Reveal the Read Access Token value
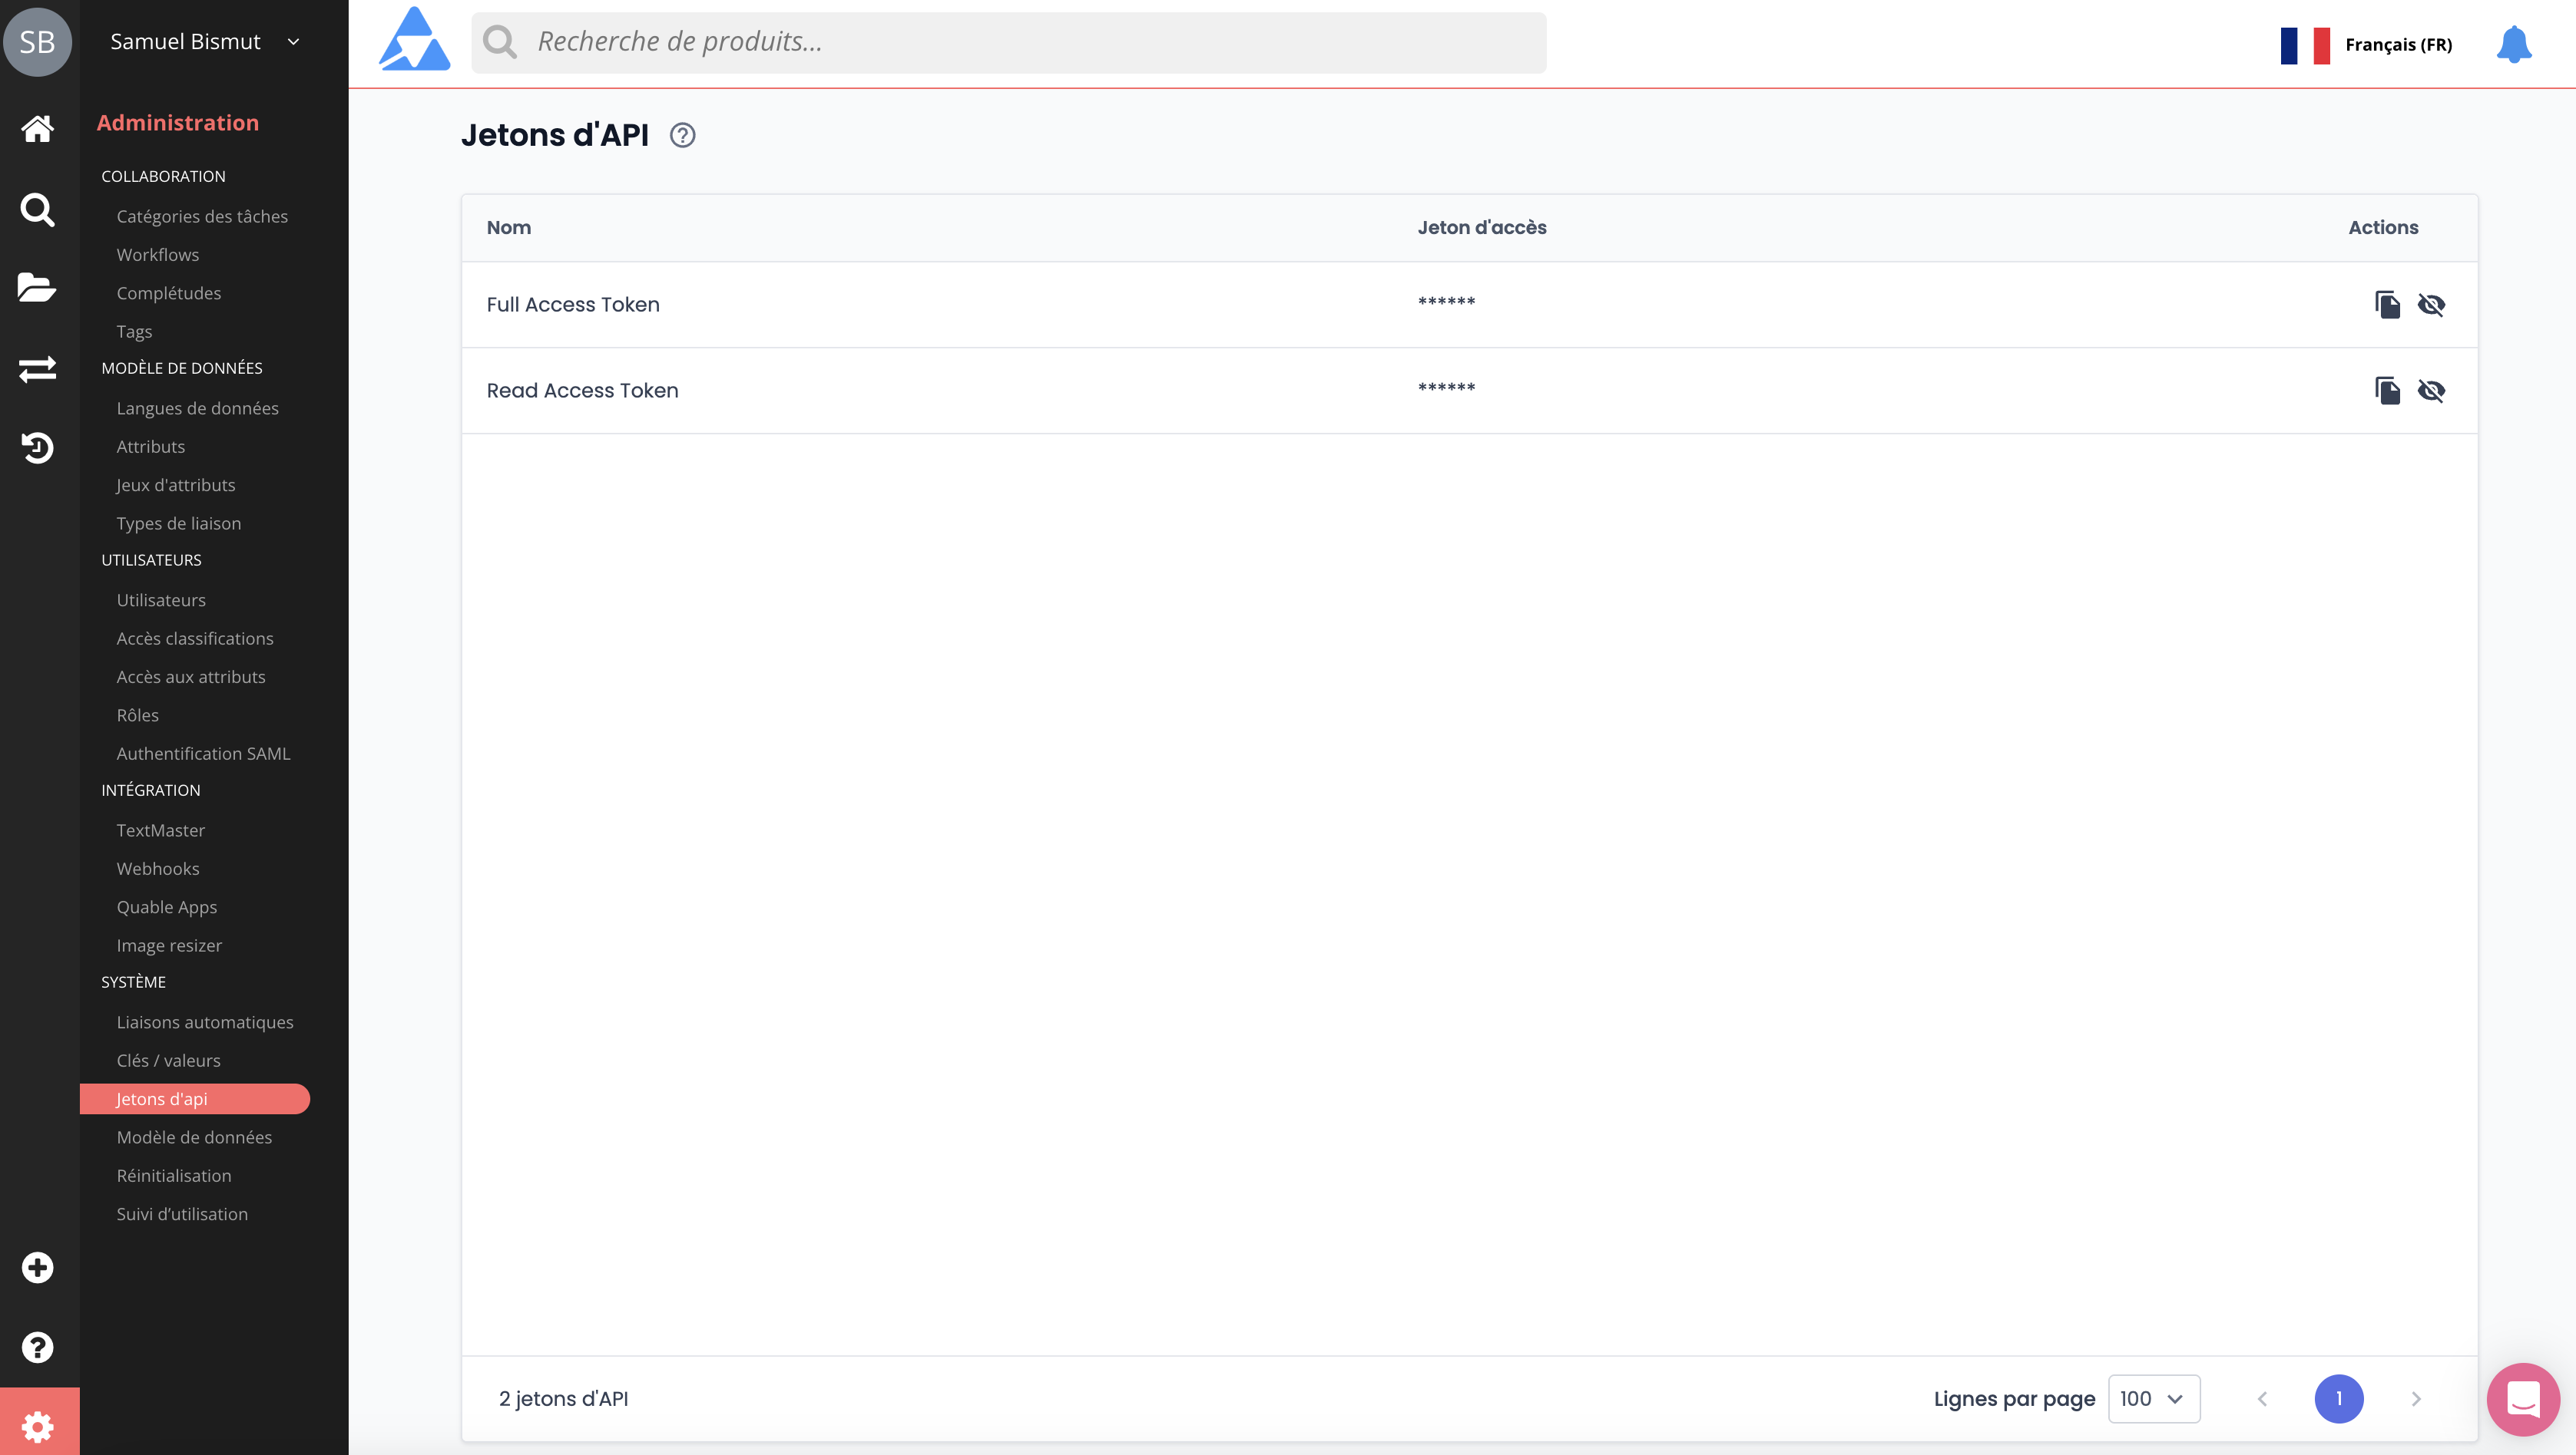The image size is (2576, 1455). pos(2431,391)
